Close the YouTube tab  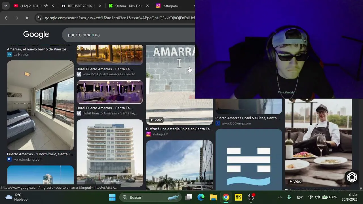click(52, 6)
